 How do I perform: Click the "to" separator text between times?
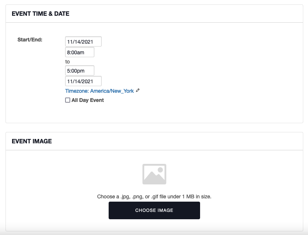click(x=67, y=62)
